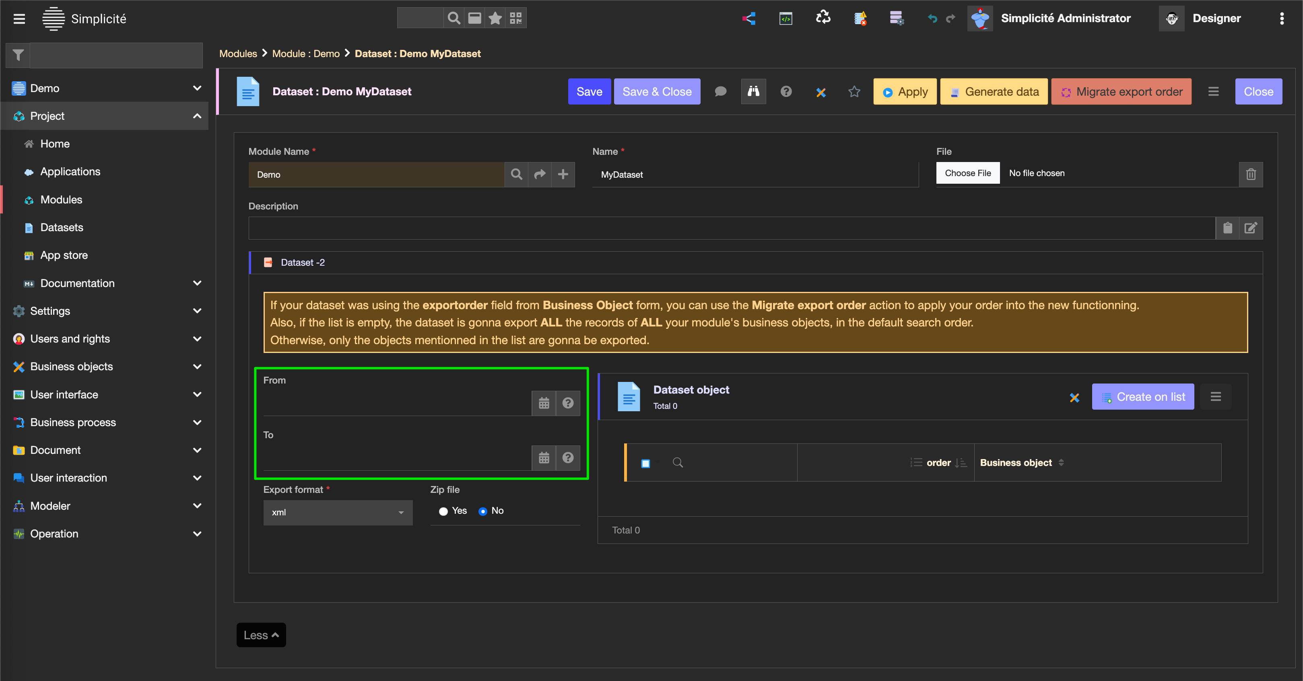Screen dimensions: 1303x681
Task: Select No radio for Zip file
Action: coord(482,511)
